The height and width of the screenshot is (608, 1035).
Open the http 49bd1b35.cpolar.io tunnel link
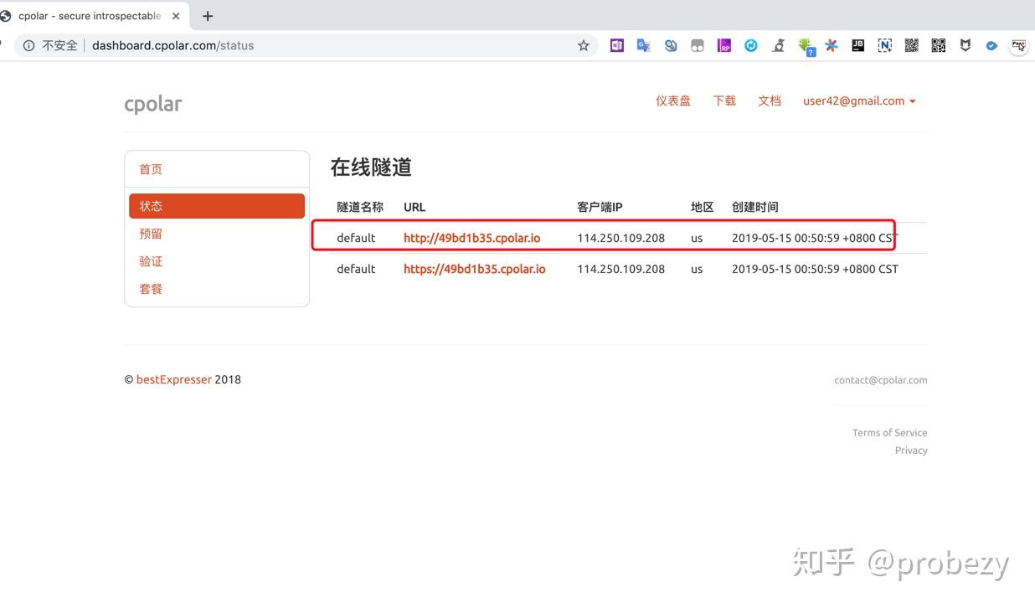(471, 237)
